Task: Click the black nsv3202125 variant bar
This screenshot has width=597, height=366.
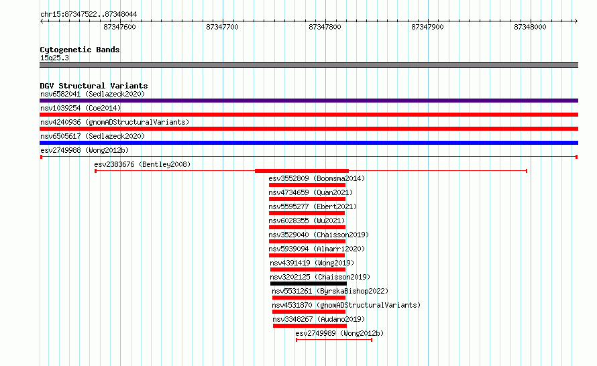Action: [309, 284]
